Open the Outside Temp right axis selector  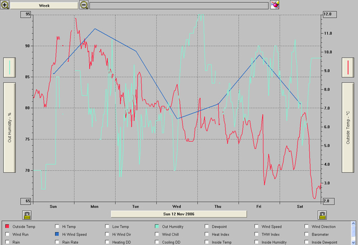tap(348, 127)
